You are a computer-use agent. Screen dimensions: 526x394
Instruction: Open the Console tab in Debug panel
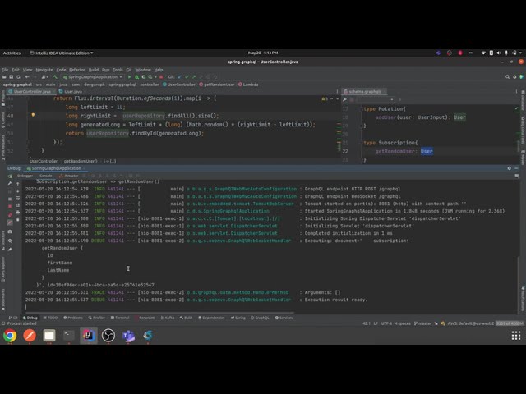click(x=46, y=176)
